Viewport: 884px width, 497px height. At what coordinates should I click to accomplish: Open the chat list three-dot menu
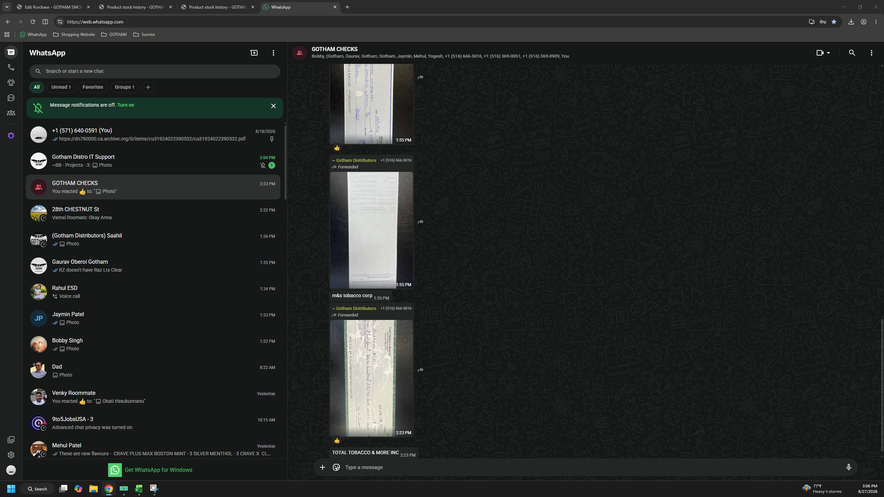tap(273, 53)
